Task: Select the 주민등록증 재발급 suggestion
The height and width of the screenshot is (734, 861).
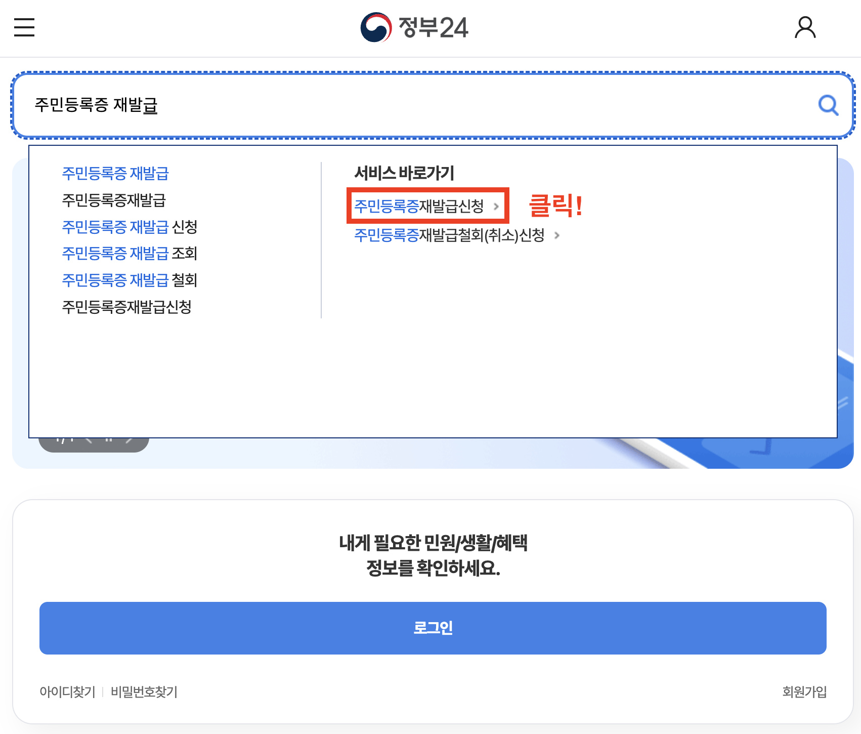Action: (115, 174)
